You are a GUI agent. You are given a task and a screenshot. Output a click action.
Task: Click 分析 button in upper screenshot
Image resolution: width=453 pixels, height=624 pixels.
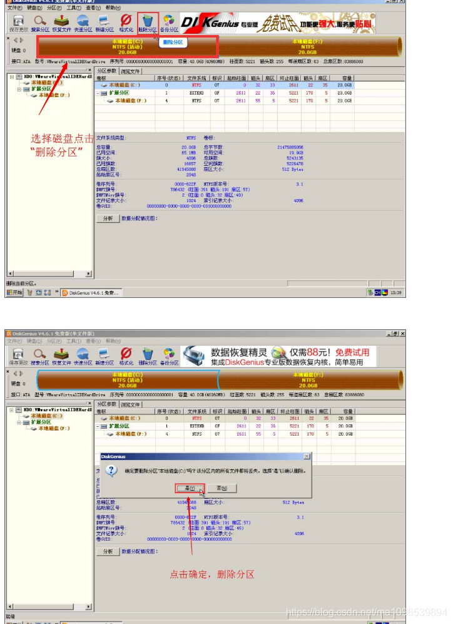pos(108,218)
